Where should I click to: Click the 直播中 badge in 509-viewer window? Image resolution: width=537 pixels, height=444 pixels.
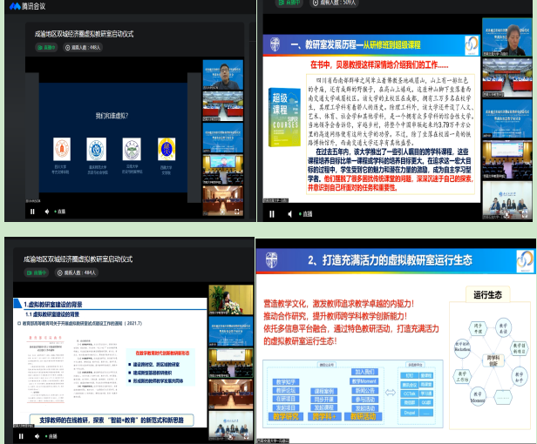(x=289, y=3)
